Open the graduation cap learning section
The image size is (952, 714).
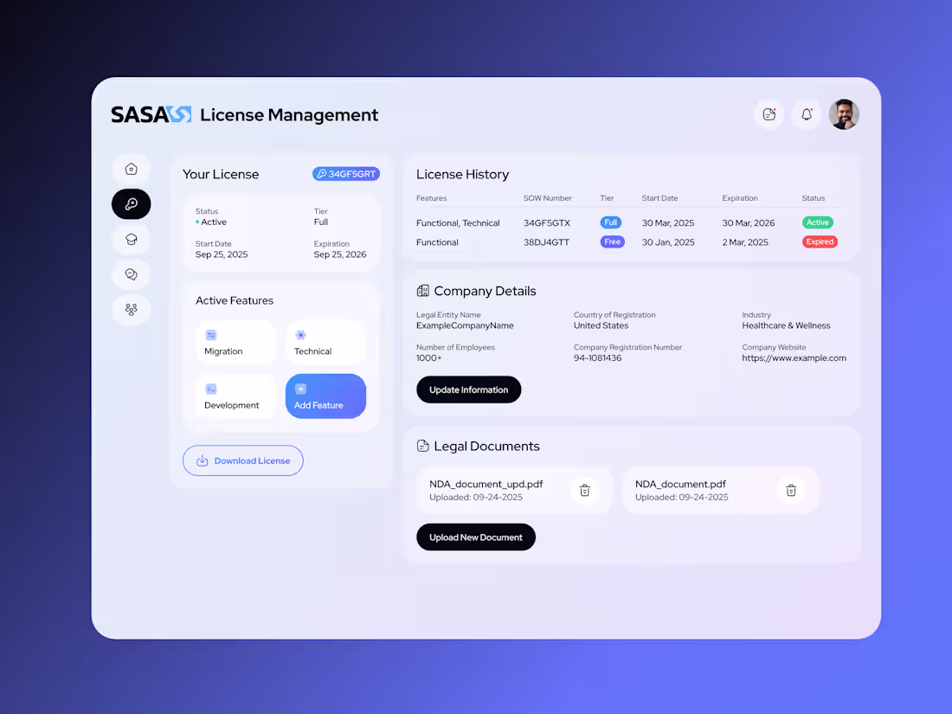pos(132,239)
